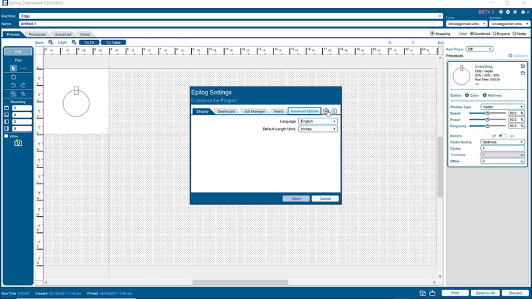Expand the Default Length Units dropdown
Viewport: 532px width, 299px height.
pos(318,129)
